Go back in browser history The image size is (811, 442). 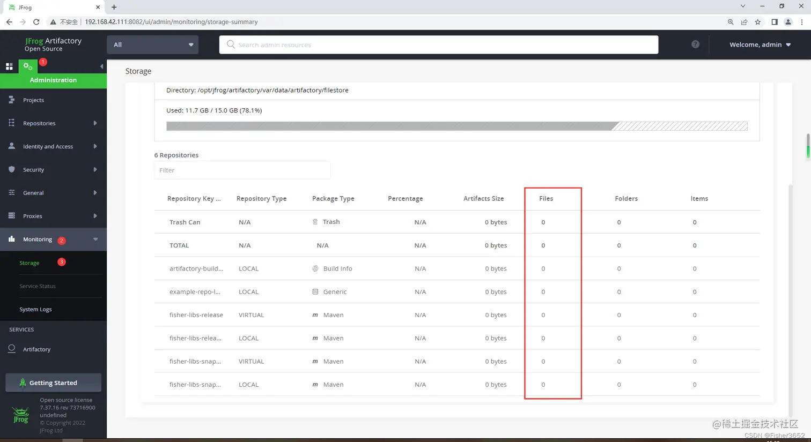tap(9, 22)
